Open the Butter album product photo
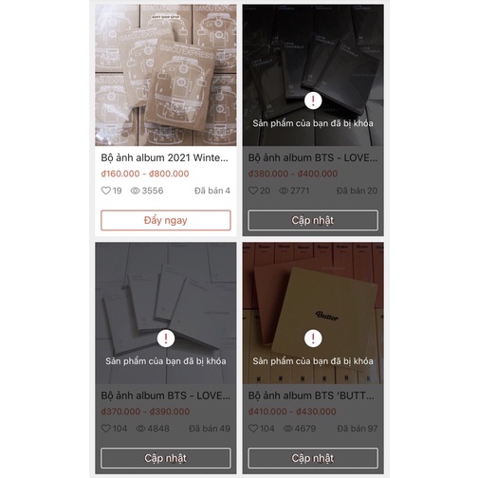The image size is (478, 478). click(313, 313)
